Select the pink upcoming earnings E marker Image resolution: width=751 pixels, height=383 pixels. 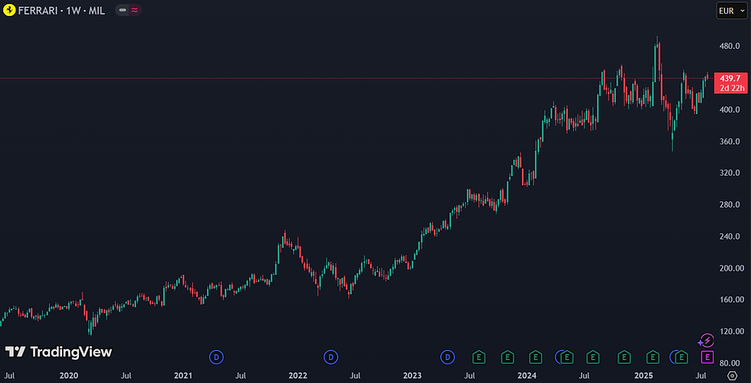click(707, 357)
